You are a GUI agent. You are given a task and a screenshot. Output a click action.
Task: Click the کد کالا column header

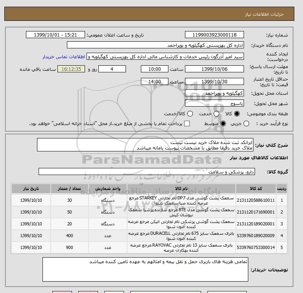coord(256,188)
